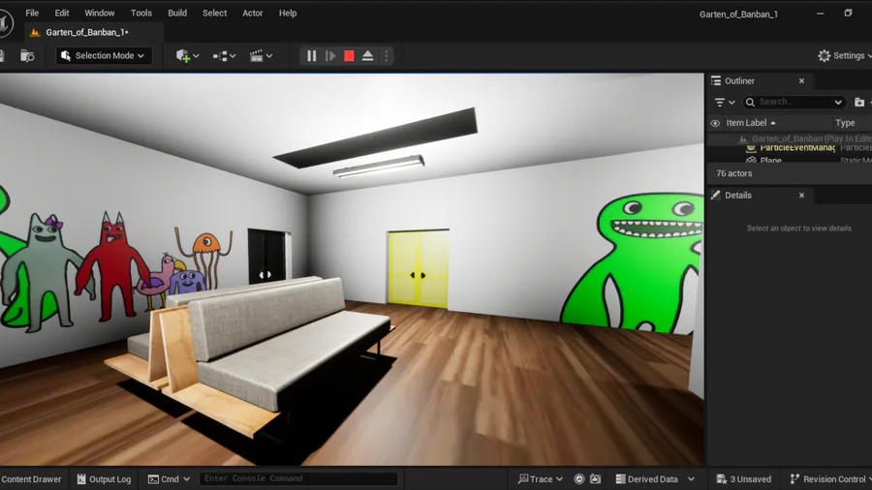Expand the Outliner search options chevron
The width and height of the screenshot is (872, 490).
(838, 103)
